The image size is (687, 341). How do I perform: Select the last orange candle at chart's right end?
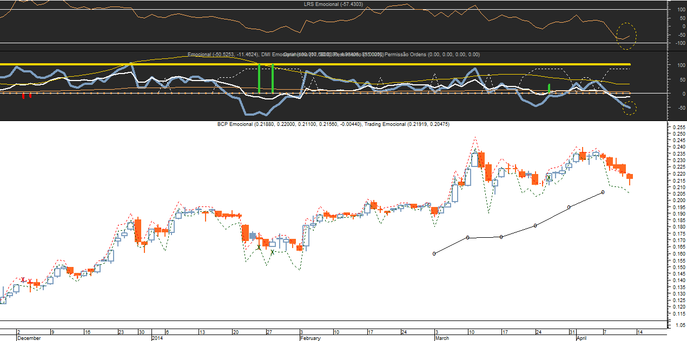[x=630, y=177]
